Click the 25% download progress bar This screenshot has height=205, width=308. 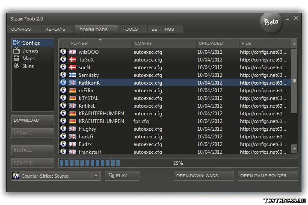point(178,163)
